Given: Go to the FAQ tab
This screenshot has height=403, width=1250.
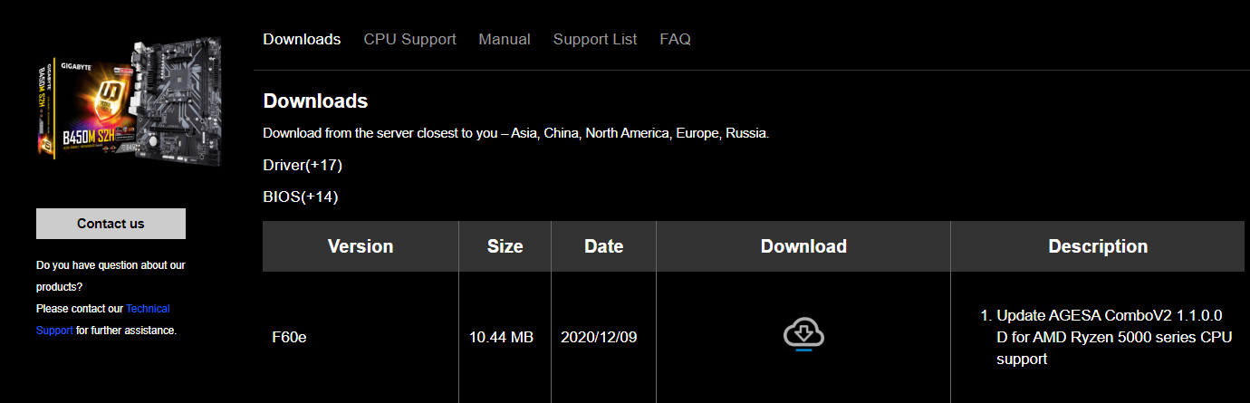Looking at the screenshot, I should click(x=675, y=40).
